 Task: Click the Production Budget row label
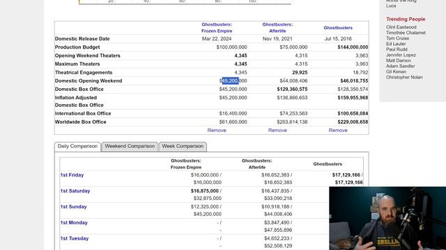[77, 47]
